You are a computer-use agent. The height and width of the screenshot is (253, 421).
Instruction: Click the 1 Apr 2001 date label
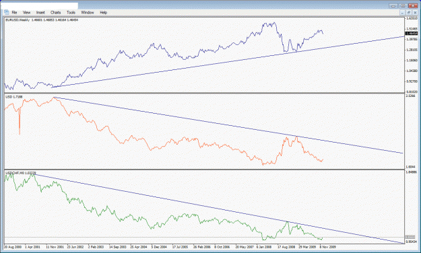pyautogui.click(x=33, y=247)
